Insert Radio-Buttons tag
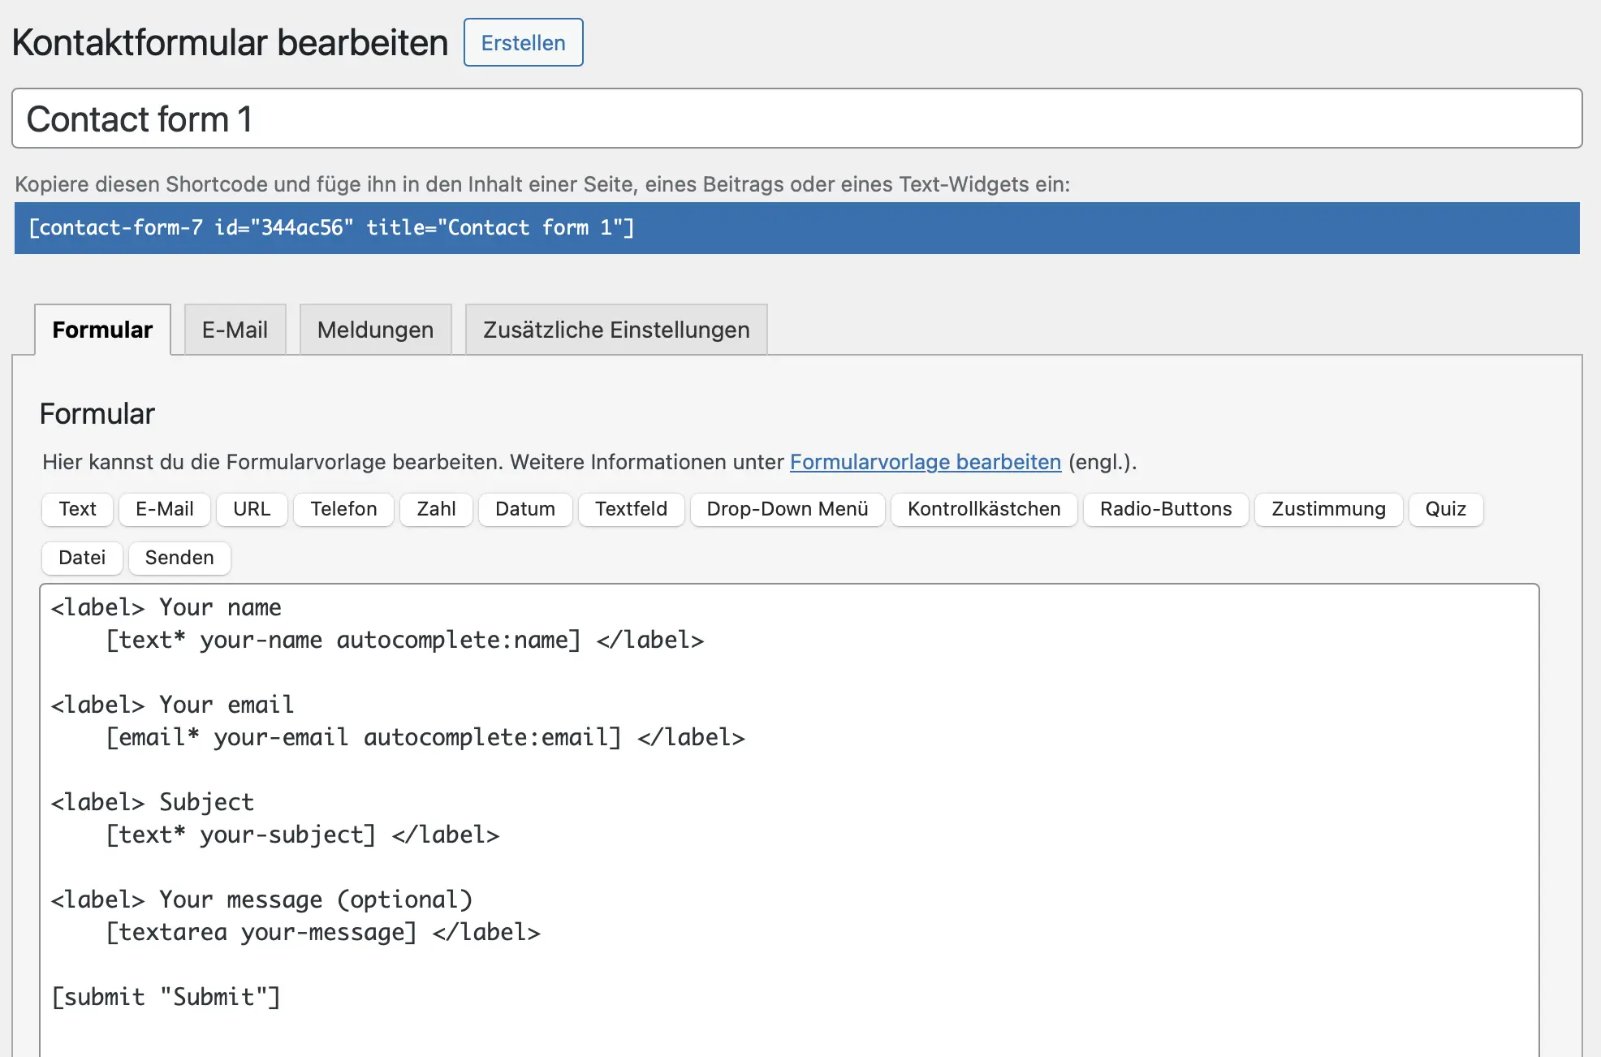This screenshot has width=1601, height=1057. 1166,509
